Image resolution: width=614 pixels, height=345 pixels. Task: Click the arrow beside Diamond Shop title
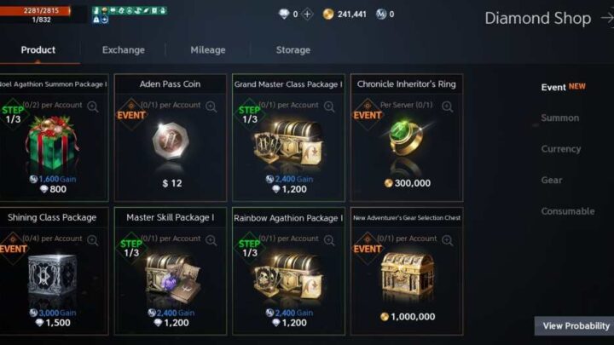click(x=607, y=18)
